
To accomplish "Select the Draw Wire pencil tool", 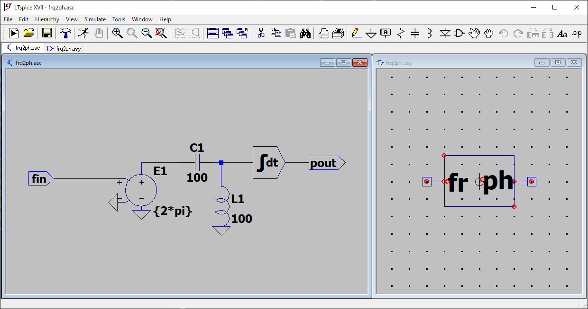I will tap(357, 33).
